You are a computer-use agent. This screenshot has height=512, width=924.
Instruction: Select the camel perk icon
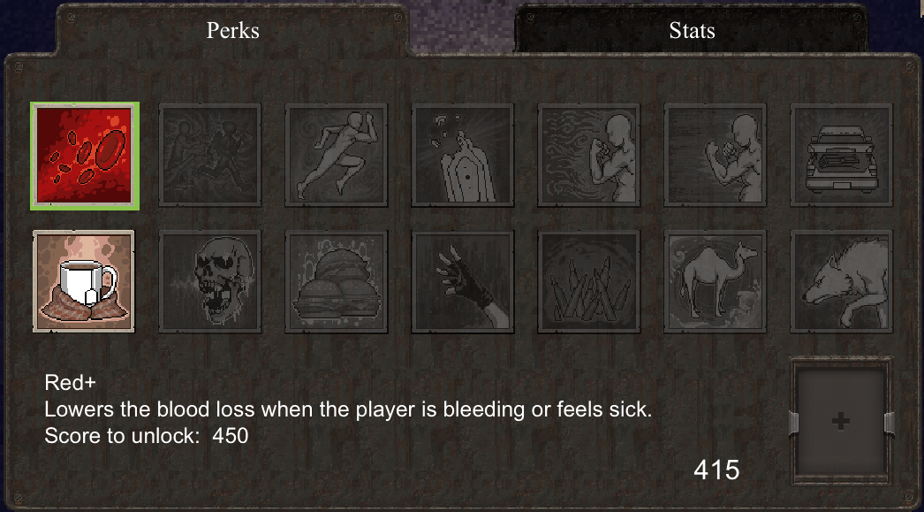point(716,281)
